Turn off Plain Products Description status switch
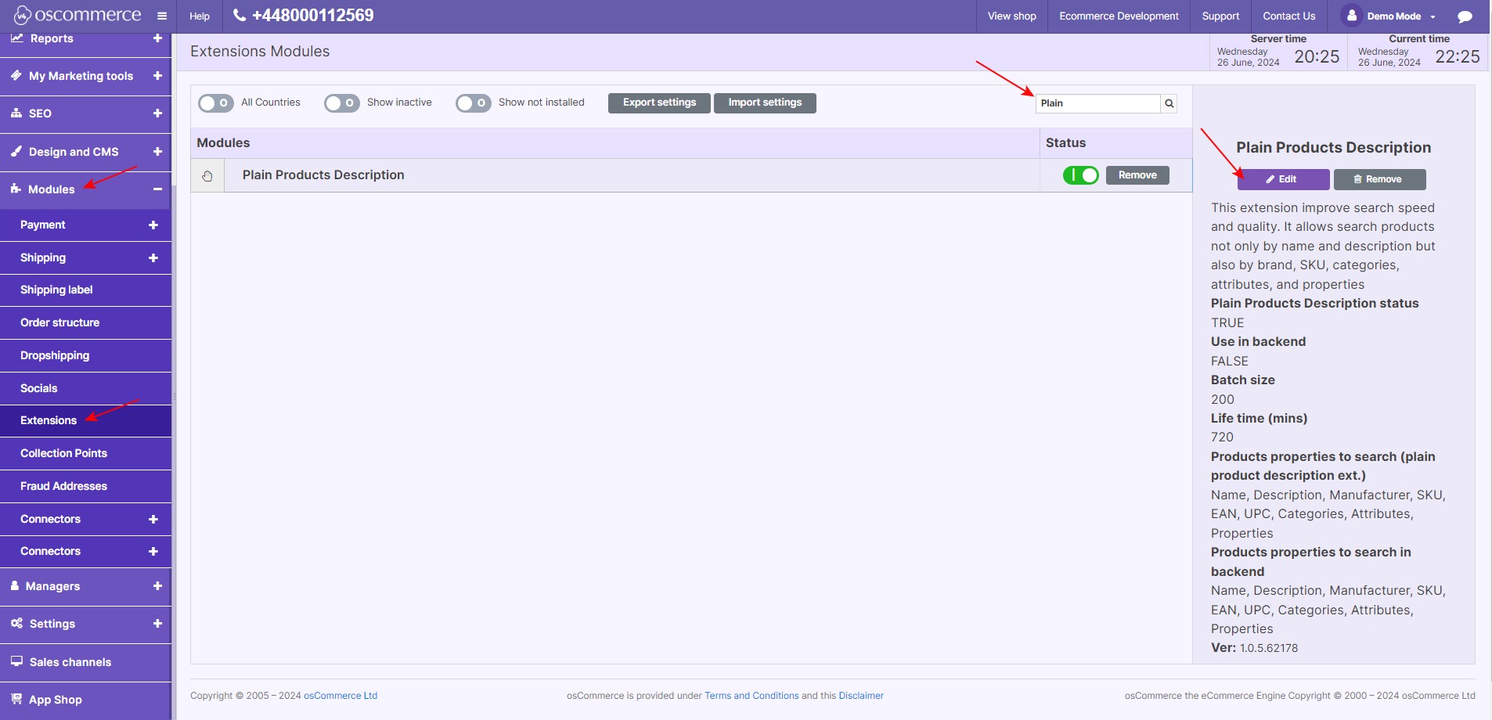The width and height of the screenshot is (1492, 720). [x=1081, y=175]
